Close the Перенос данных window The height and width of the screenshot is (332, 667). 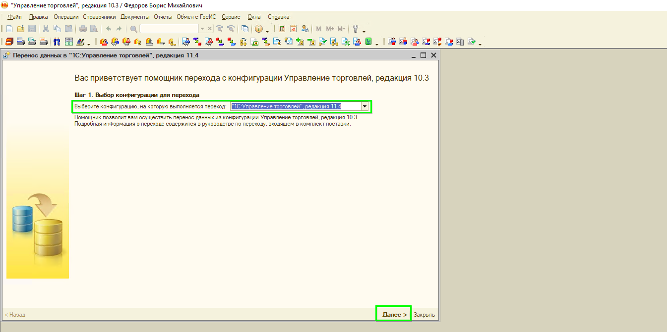point(433,55)
